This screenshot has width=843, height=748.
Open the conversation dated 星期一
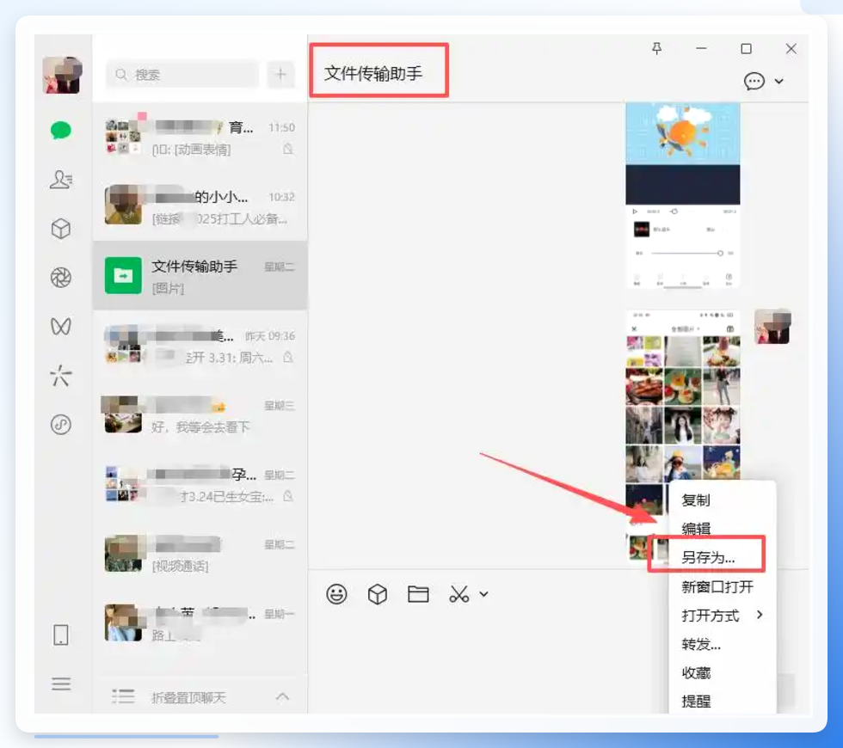coord(200,623)
